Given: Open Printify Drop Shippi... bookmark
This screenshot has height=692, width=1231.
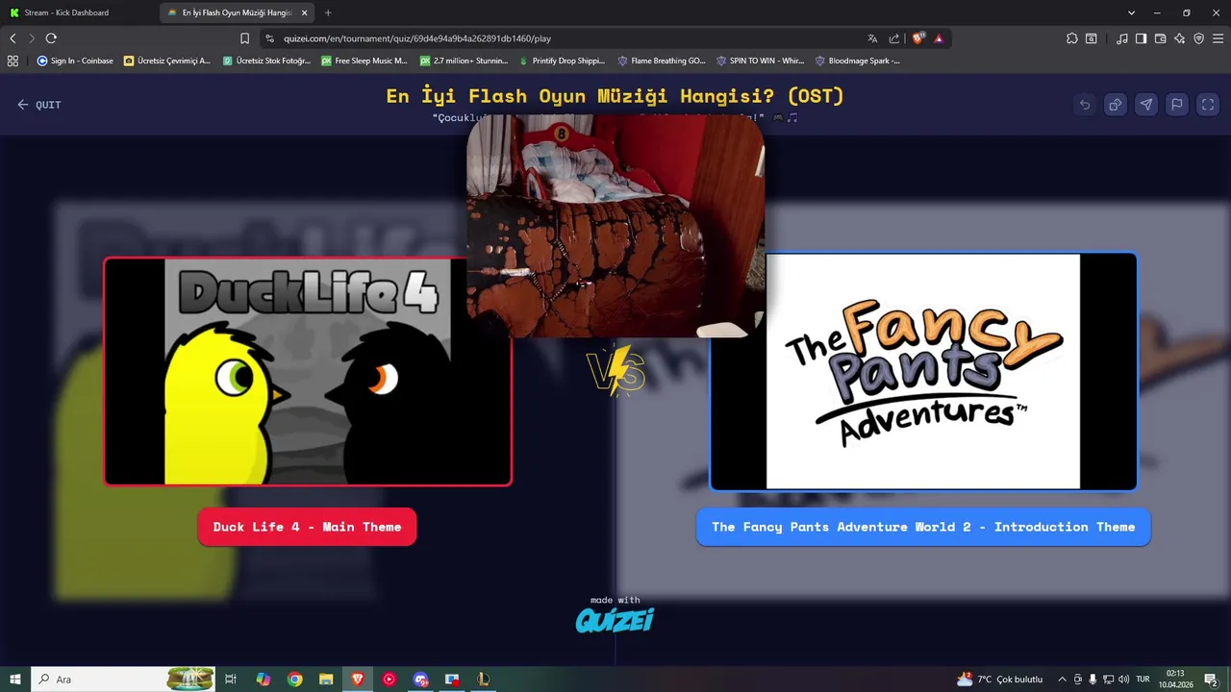Looking at the screenshot, I should click(x=563, y=61).
